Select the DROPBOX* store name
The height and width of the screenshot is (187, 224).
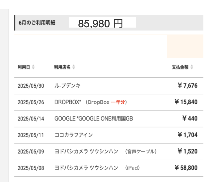coord(68,102)
